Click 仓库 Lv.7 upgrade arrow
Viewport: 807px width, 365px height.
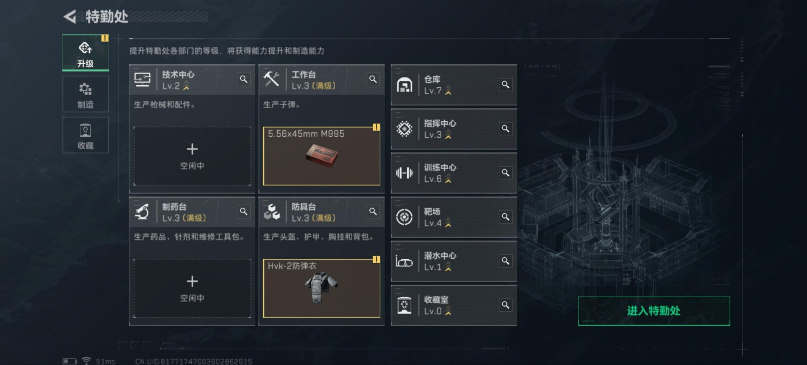[x=448, y=91]
